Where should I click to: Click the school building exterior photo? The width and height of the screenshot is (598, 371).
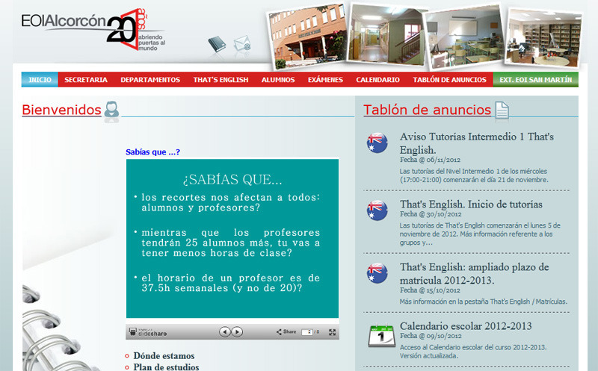coord(307,36)
